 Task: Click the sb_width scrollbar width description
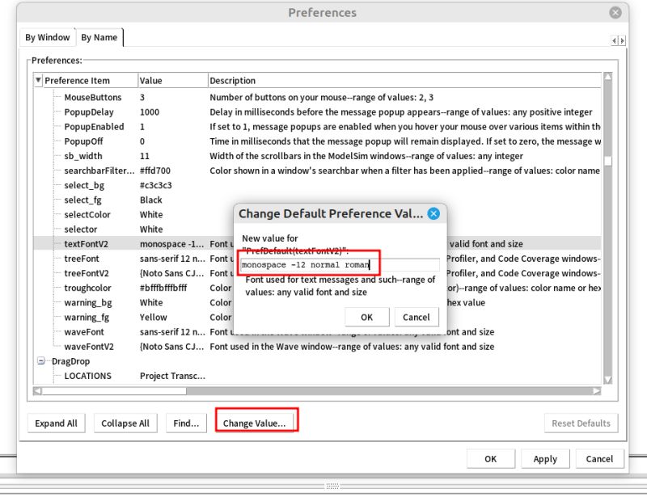coord(366,156)
